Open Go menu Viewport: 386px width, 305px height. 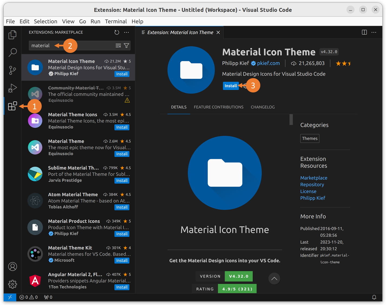pos(82,21)
